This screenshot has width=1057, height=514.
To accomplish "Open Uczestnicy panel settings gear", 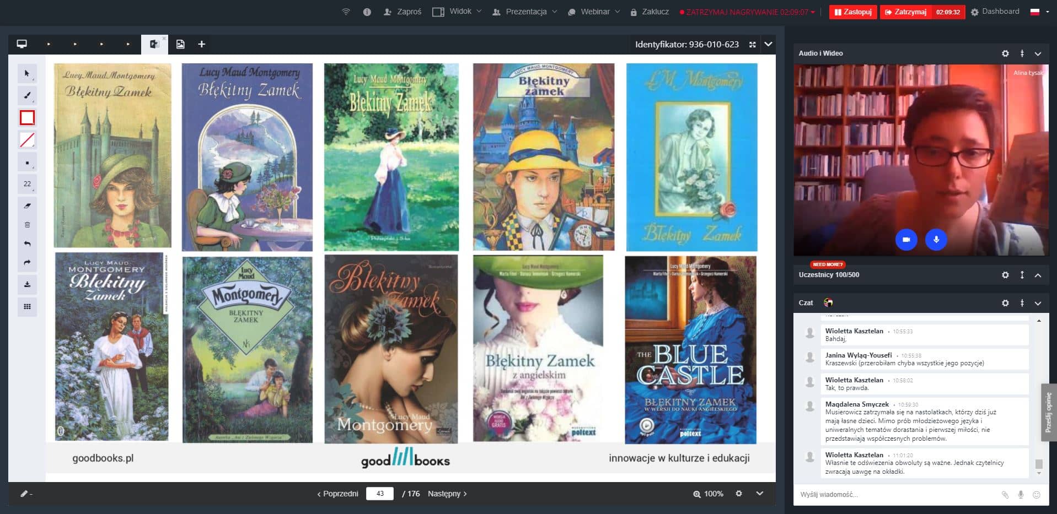I will (1005, 275).
